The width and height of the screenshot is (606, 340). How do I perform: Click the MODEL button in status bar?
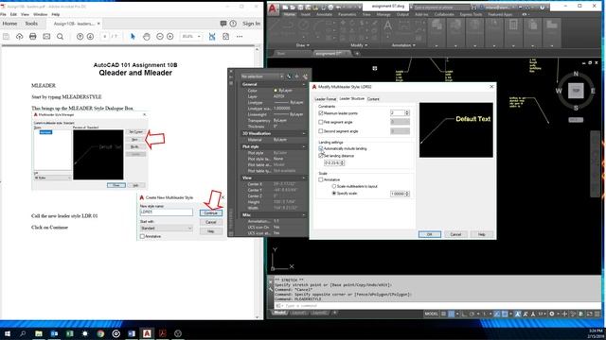point(432,314)
